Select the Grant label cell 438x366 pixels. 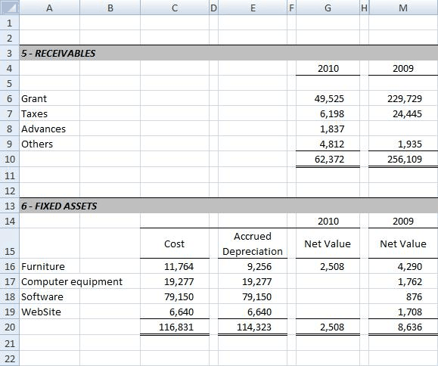coord(49,98)
